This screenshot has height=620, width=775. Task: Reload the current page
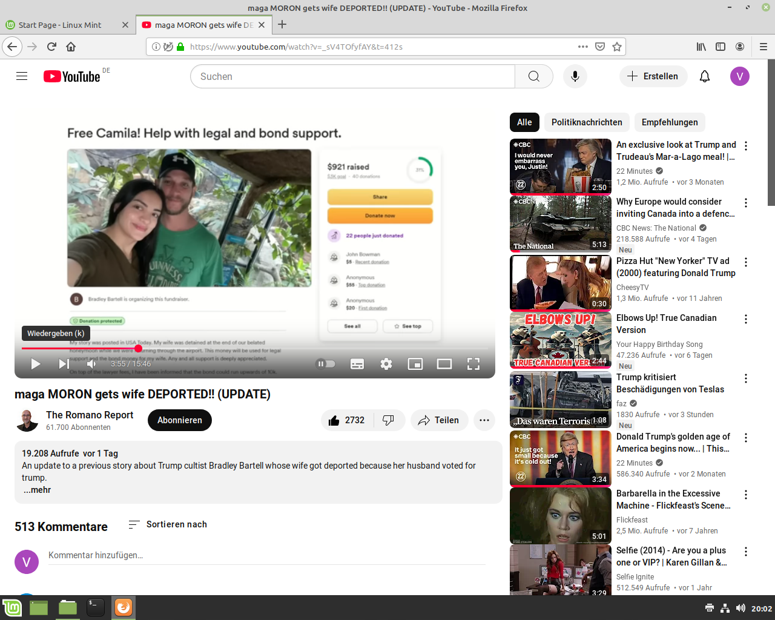point(51,47)
